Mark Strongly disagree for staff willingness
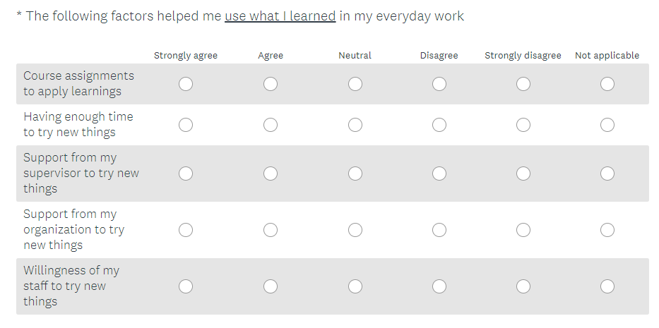 click(x=523, y=286)
